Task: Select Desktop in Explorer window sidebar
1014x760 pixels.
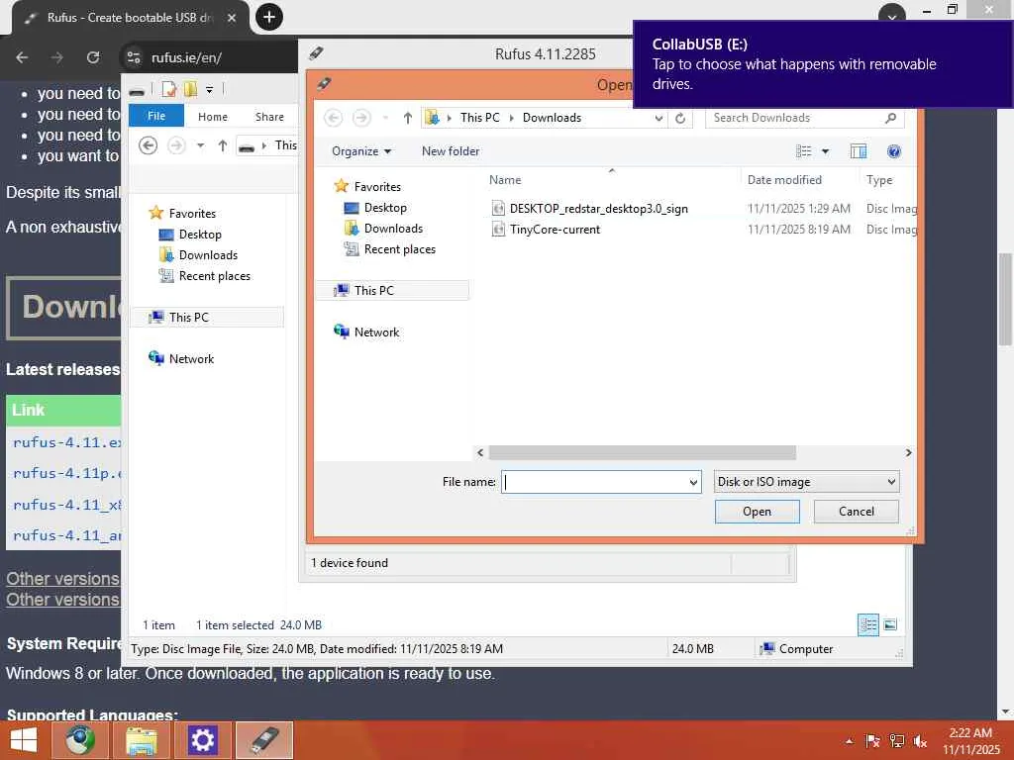Action: [x=200, y=234]
